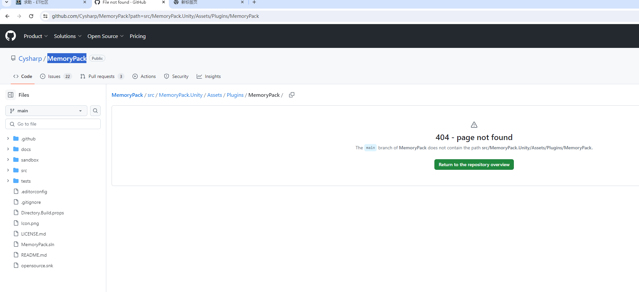Click the repository icon beside Cysharp
Image resolution: width=639 pixels, height=292 pixels.
pos(13,58)
